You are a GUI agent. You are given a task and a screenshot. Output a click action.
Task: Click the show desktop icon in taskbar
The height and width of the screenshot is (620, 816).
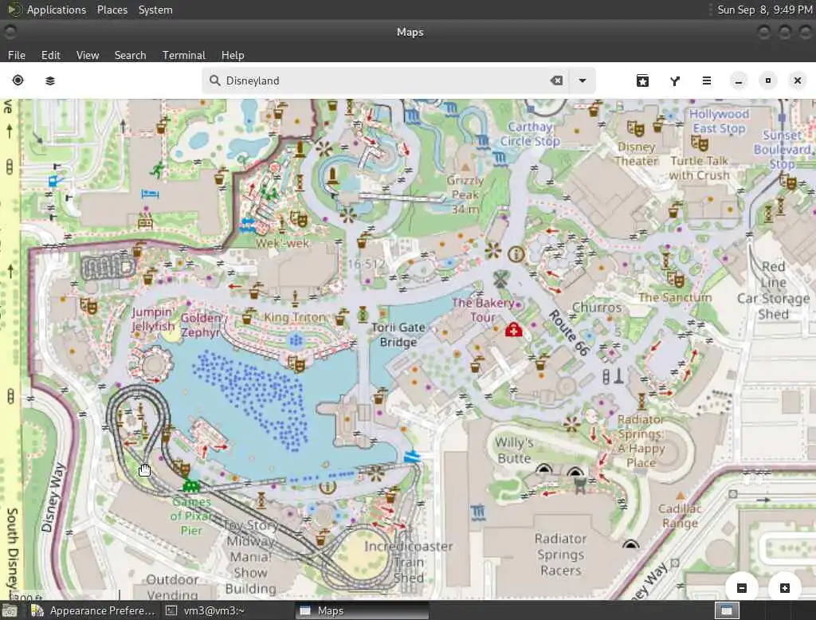click(10, 610)
